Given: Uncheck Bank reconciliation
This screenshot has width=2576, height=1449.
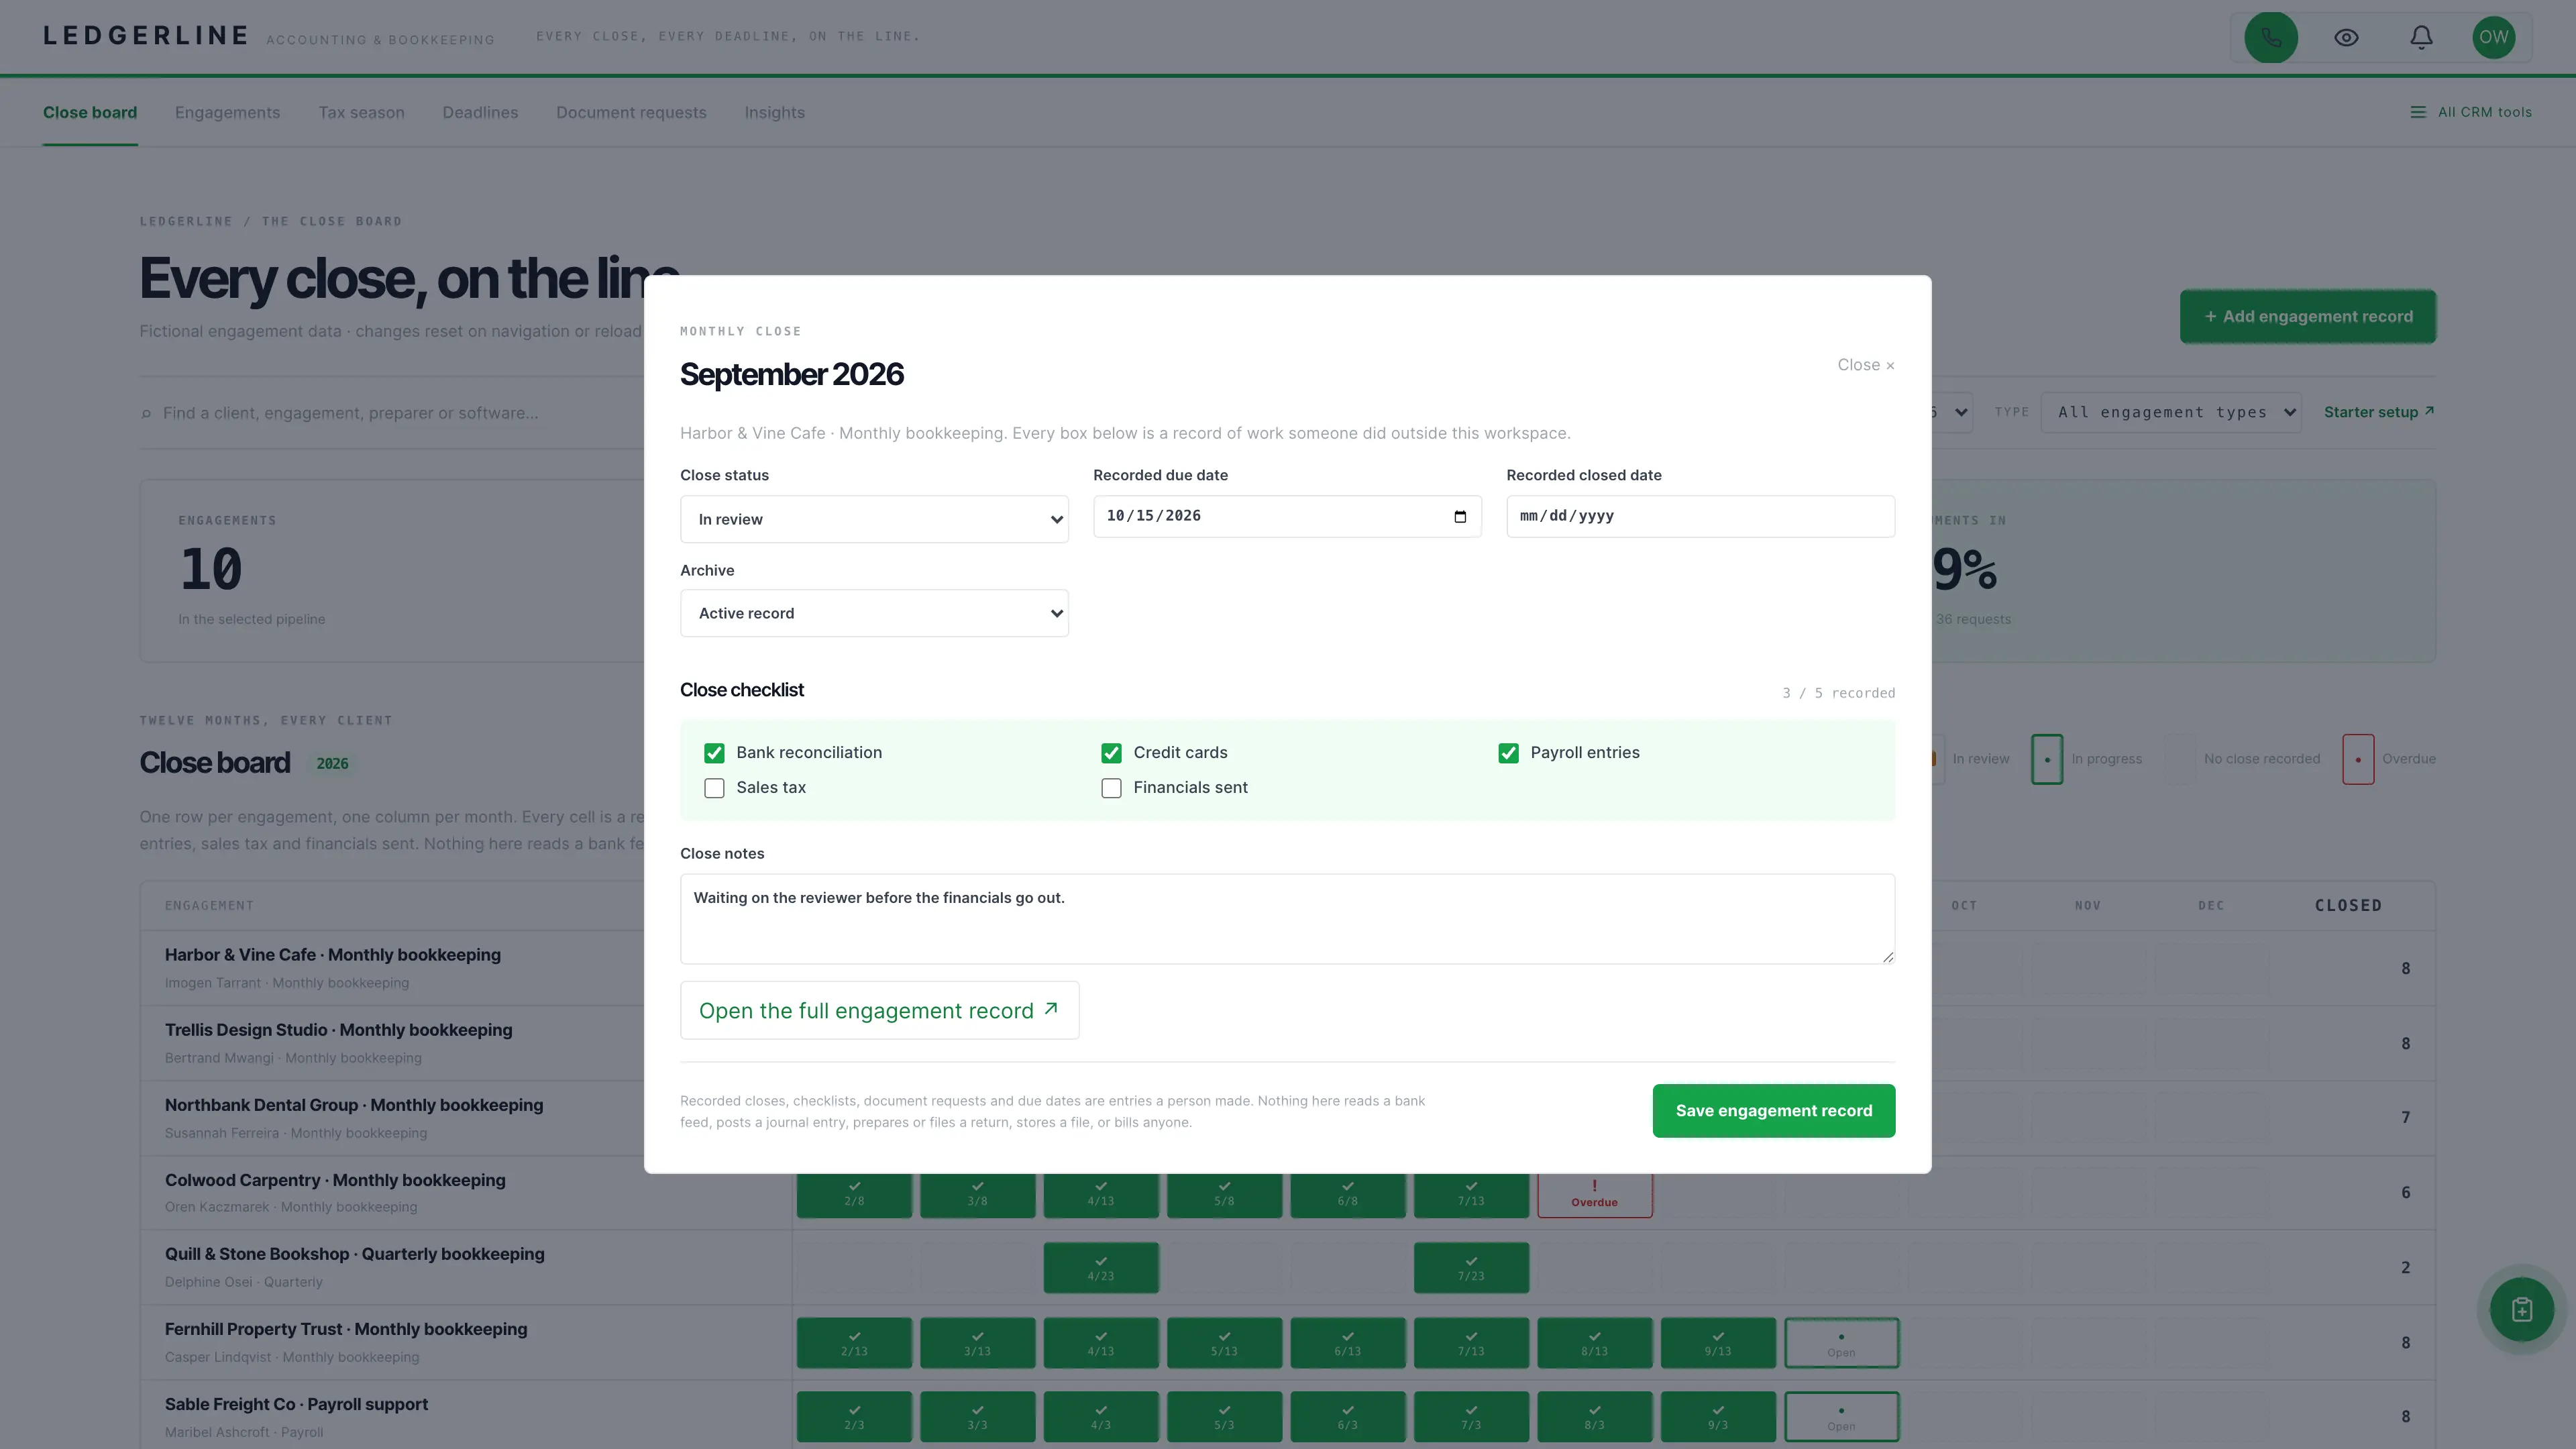Looking at the screenshot, I should 714,753.
